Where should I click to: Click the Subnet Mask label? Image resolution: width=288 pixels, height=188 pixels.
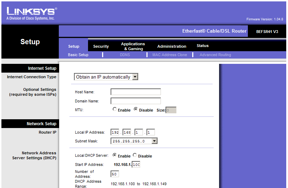coord(86,141)
